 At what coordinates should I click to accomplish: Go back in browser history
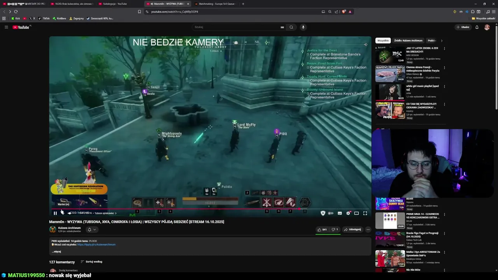[x=4, y=12]
